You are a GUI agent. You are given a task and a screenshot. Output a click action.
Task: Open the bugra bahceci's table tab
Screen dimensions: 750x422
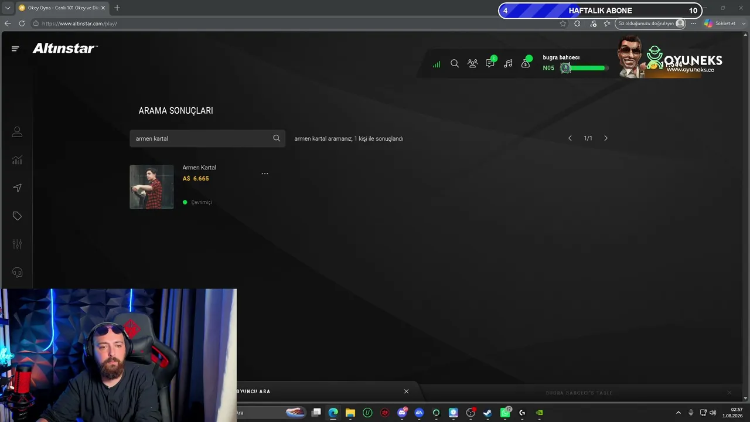[x=579, y=393]
